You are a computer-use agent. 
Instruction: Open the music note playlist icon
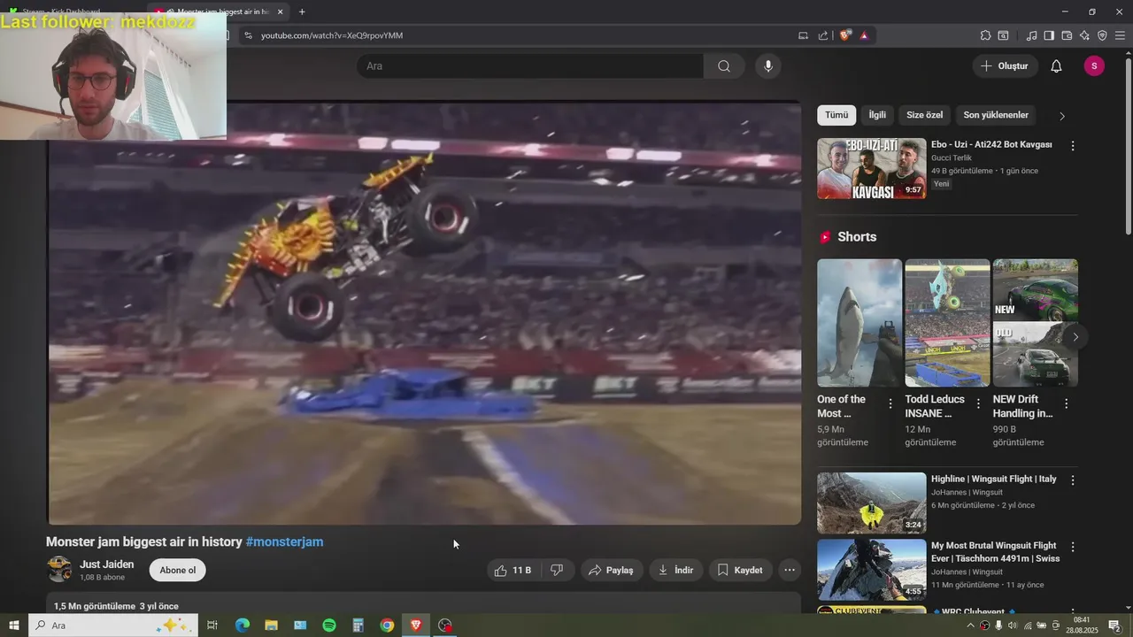point(1031,35)
